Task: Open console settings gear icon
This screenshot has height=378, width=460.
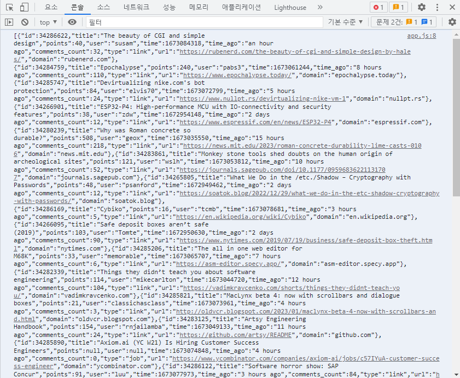Action: [452, 22]
